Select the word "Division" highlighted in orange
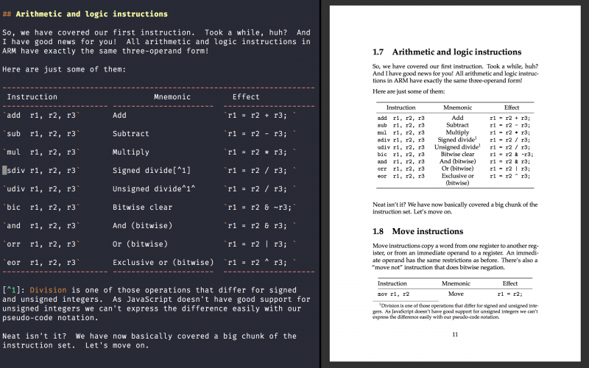Image resolution: width=589 pixels, height=368 pixels. pos(48,290)
